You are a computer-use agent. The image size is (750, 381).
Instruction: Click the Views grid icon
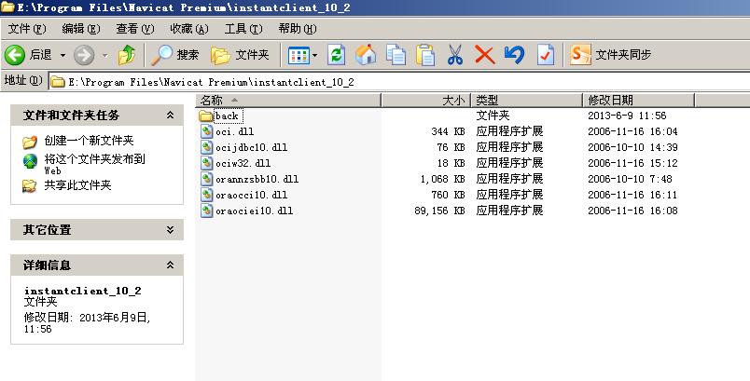coord(299,55)
